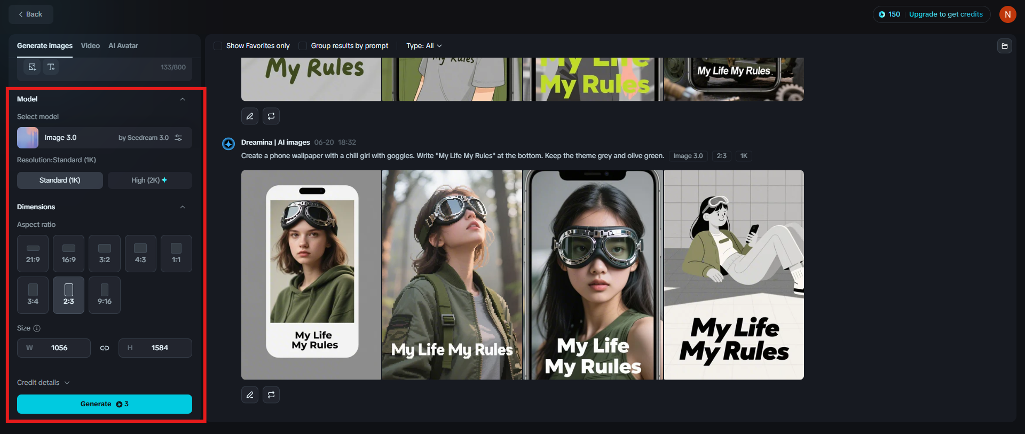The height and width of the screenshot is (434, 1025).
Task: Select Standard (1K) resolution
Action: coord(60,180)
